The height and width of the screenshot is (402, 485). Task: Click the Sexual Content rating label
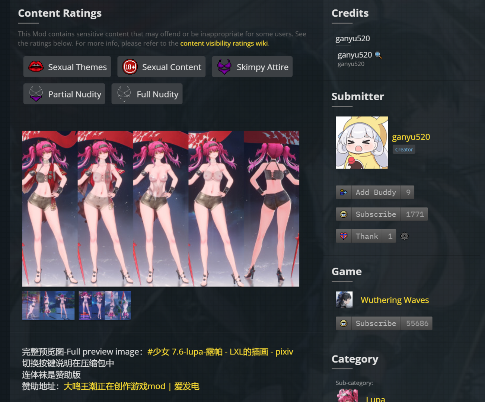(172, 67)
